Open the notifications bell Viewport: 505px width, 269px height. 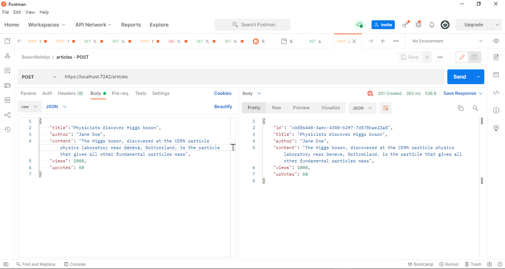[432, 25]
